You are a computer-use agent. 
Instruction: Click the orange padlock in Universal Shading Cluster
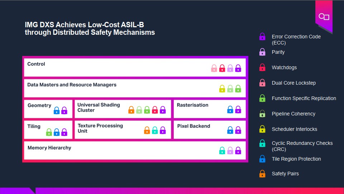[132, 110]
